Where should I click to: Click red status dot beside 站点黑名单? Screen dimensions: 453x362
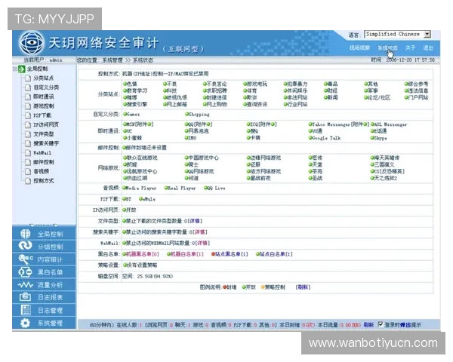(213, 254)
